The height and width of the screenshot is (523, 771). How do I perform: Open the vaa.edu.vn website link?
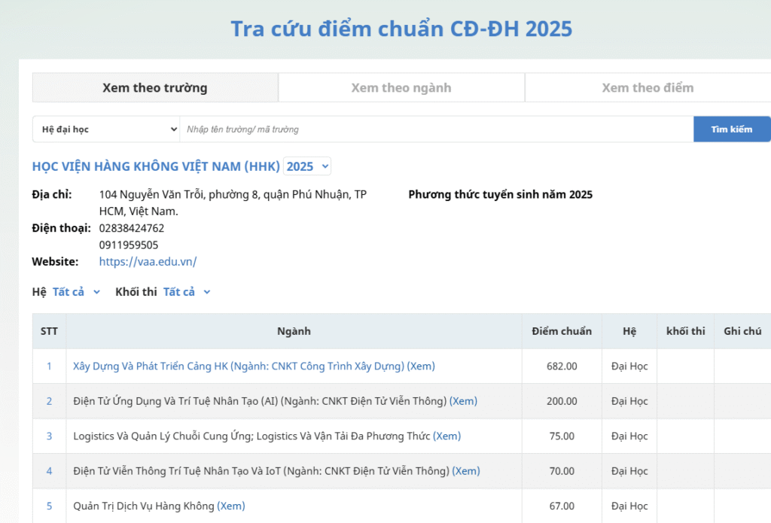[x=148, y=262]
